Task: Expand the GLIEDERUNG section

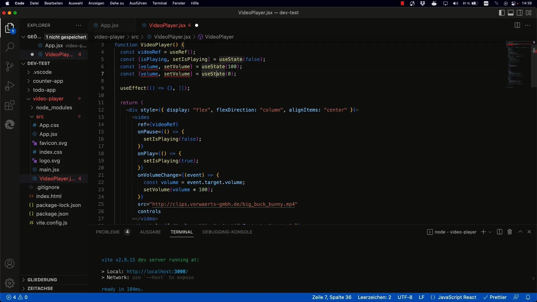Action: [42, 280]
